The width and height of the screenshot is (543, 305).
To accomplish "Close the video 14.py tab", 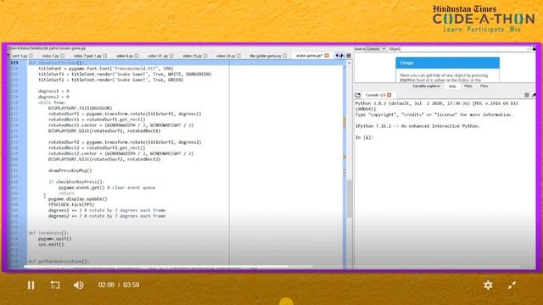I will pyautogui.click(x=171, y=56).
